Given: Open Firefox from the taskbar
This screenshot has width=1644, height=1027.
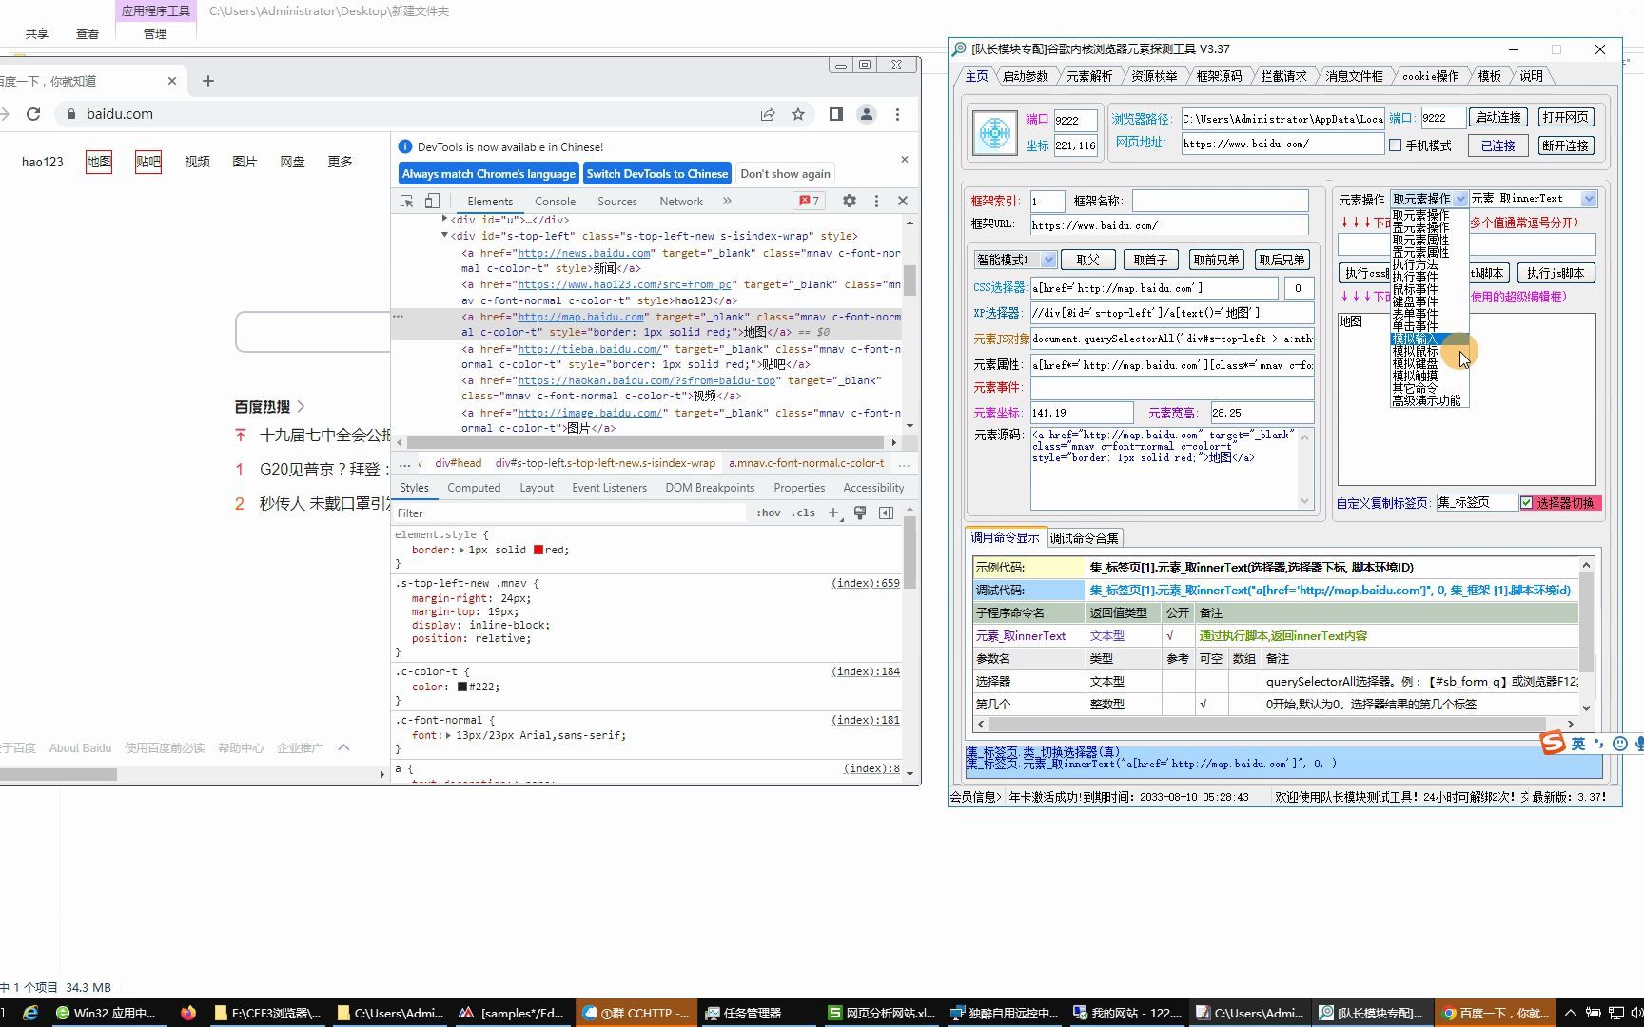Looking at the screenshot, I should tap(188, 1013).
